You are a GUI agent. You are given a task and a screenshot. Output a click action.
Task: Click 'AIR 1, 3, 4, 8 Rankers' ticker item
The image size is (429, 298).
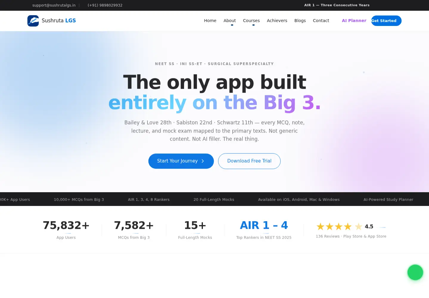(149, 200)
